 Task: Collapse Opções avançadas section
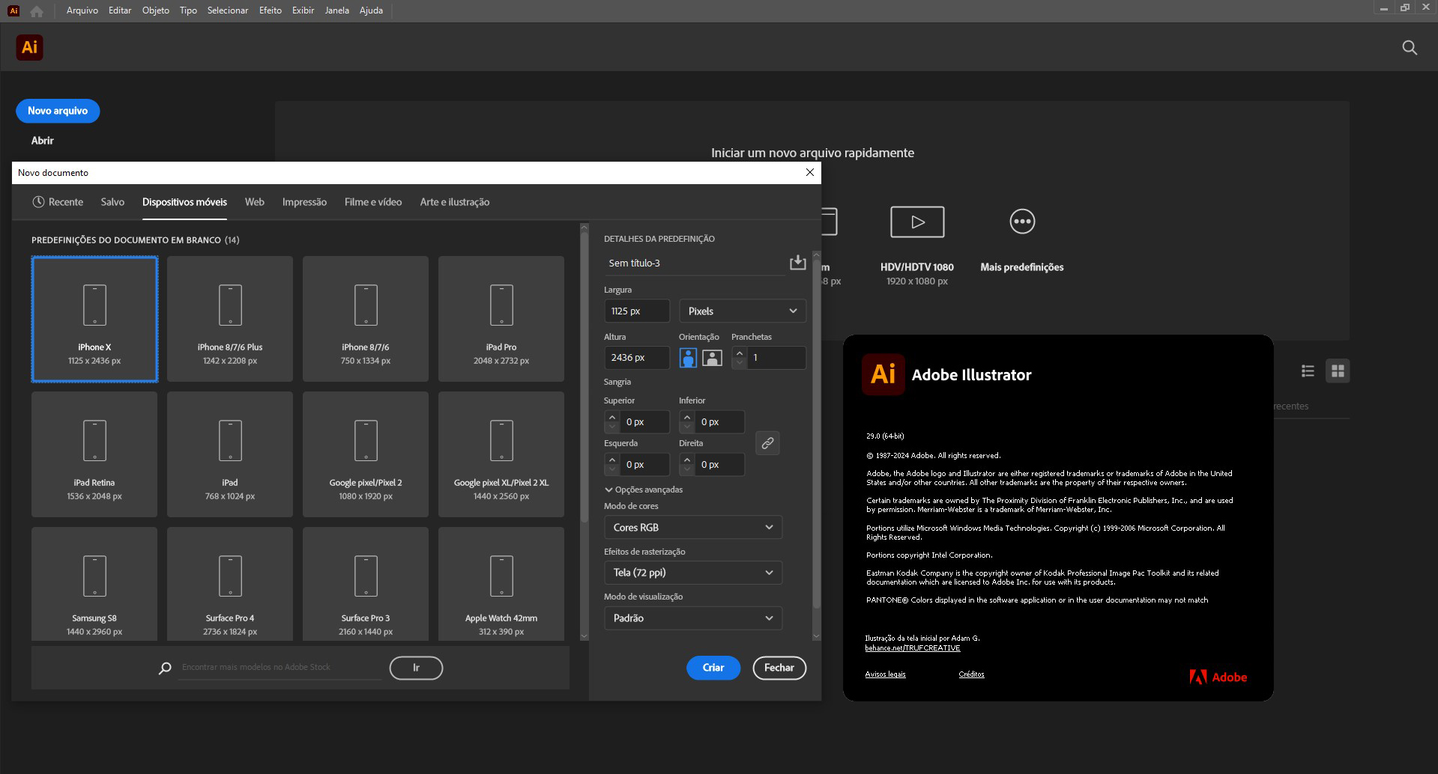tap(644, 490)
